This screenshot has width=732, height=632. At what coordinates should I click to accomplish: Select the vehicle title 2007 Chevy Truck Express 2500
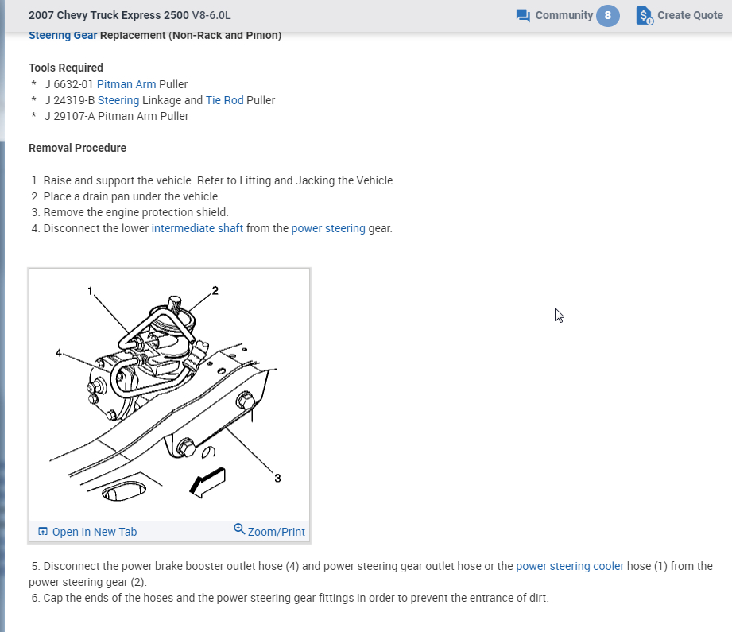coord(109,15)
